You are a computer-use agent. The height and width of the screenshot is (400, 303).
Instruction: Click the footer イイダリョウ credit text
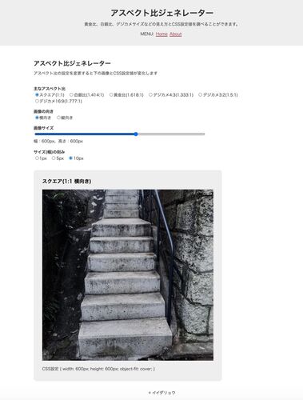161,393
